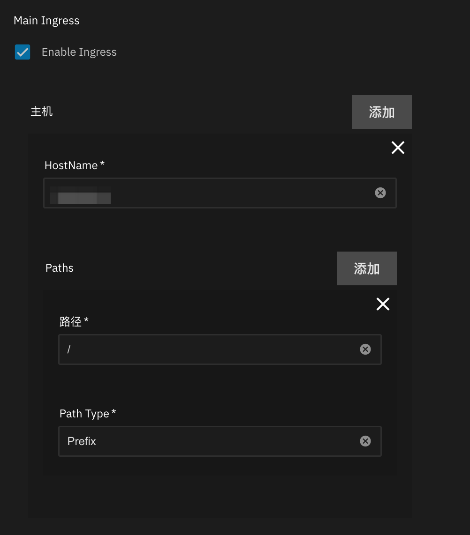Click the 主机 section label
This screenshot has width=470, height=535.
(42, 111)
